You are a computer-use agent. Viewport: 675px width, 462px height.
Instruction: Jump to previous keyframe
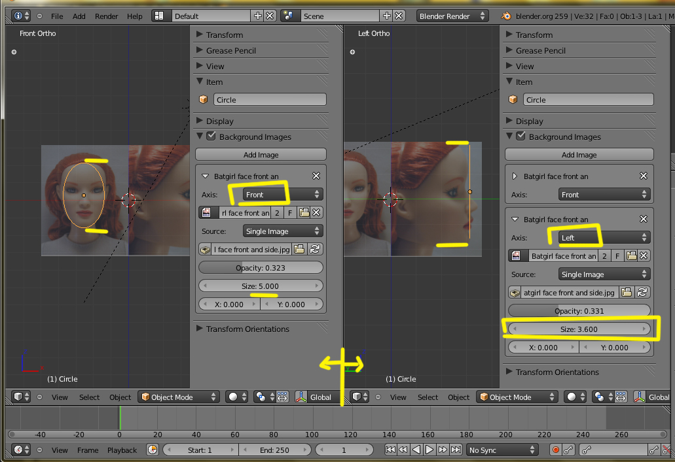click(x=403, y=450)
